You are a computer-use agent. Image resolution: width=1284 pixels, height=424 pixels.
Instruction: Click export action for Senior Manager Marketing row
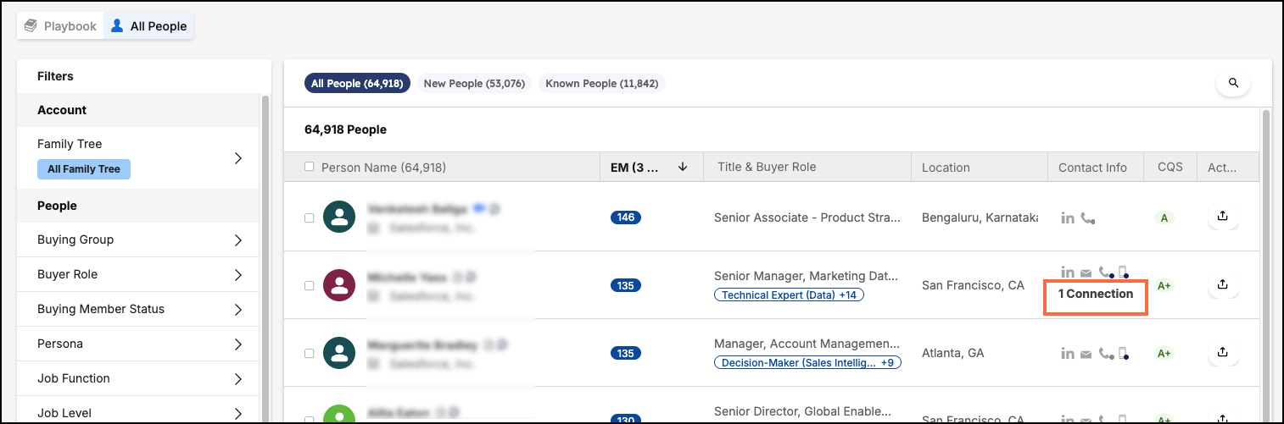[x=1223, y=285]
